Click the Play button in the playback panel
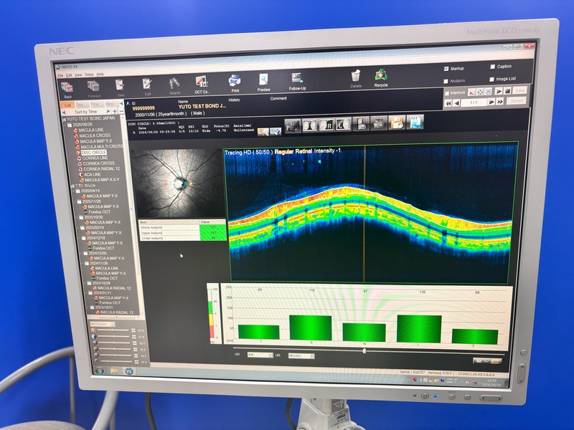The width and height of the screenshot is (574, 430). (499, 91)
